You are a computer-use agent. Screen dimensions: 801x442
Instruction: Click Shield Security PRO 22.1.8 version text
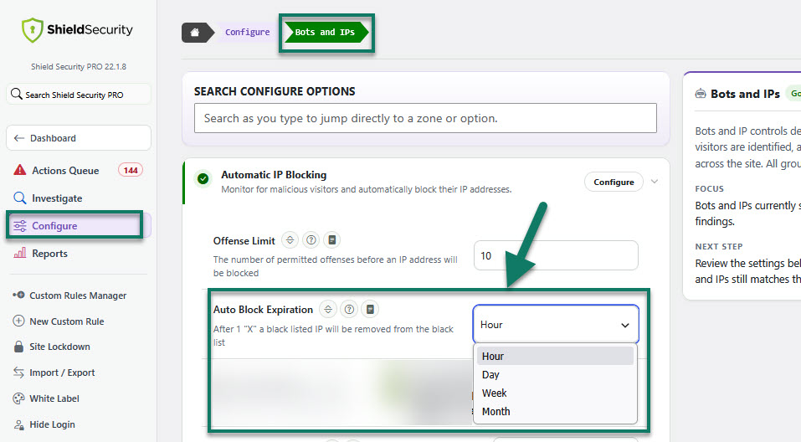coord(79,66)
